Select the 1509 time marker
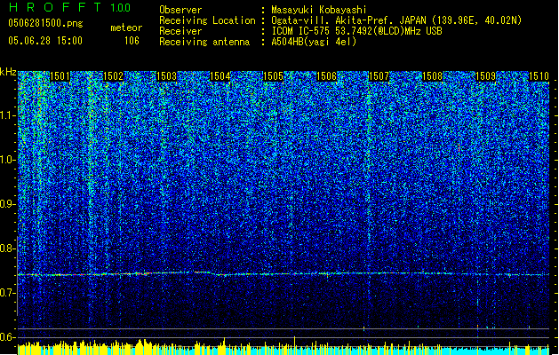 (486, 76)
